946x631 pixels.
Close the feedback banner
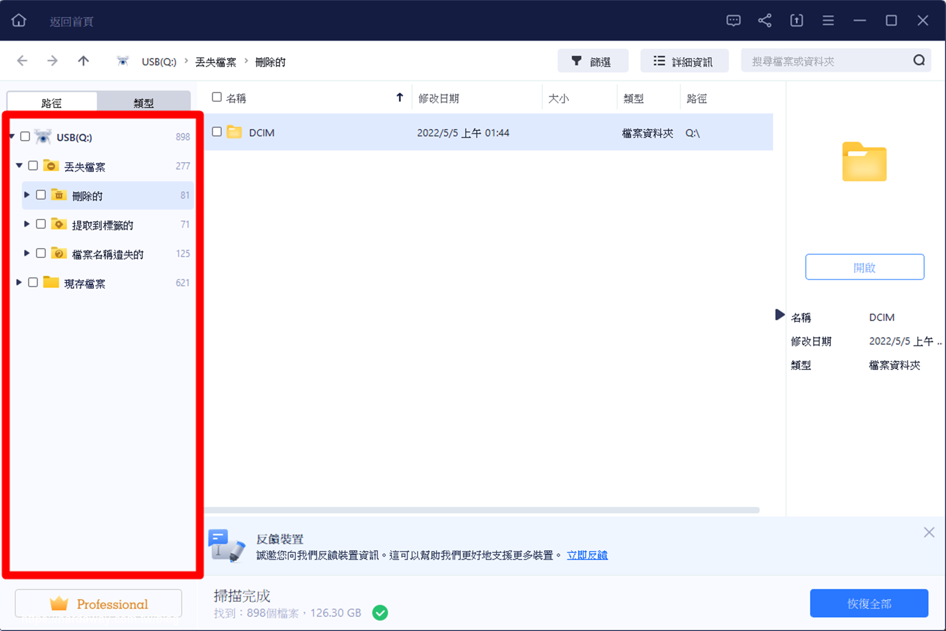pos(929,532)
